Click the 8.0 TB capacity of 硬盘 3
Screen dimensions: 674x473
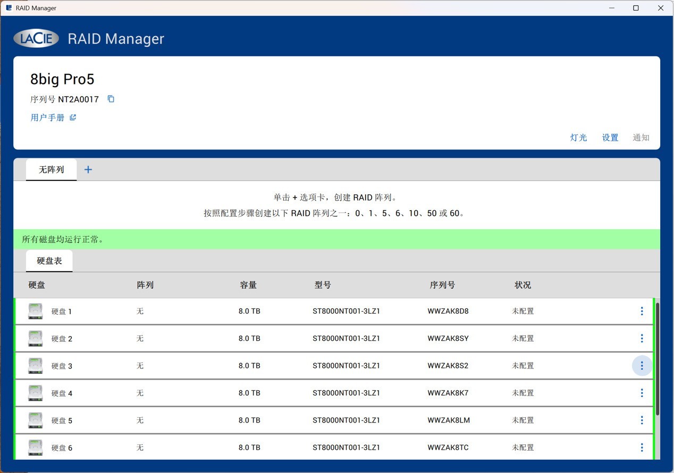tap(249, 366)
